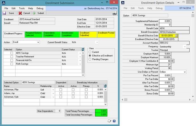Check Primary for Ackerman, Pilar

pos(86,90)
